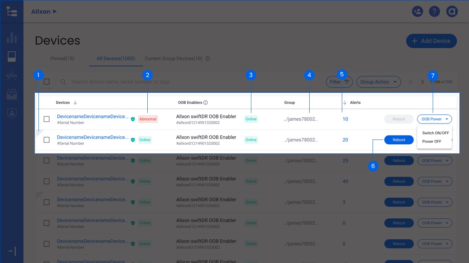Open the Group Action dropdown
This screenshot has width=469, height=263.
[x=378, y=82]
